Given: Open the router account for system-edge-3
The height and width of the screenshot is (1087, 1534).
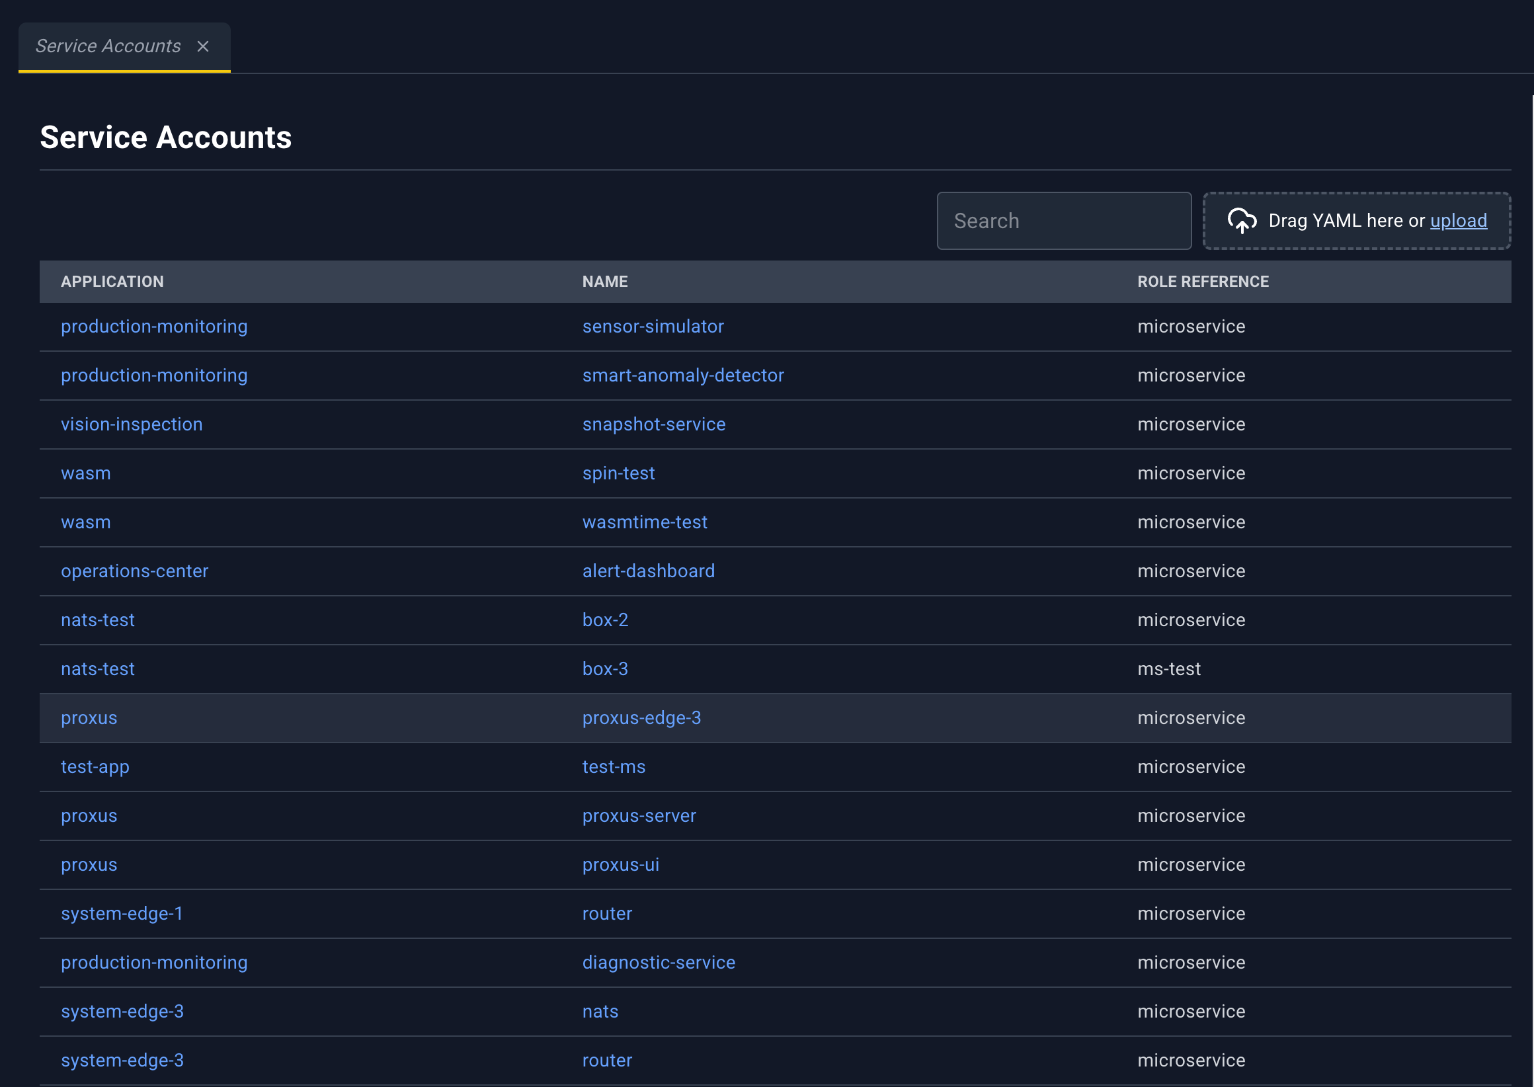Looking at the screenshot, I should (607, 1061).
